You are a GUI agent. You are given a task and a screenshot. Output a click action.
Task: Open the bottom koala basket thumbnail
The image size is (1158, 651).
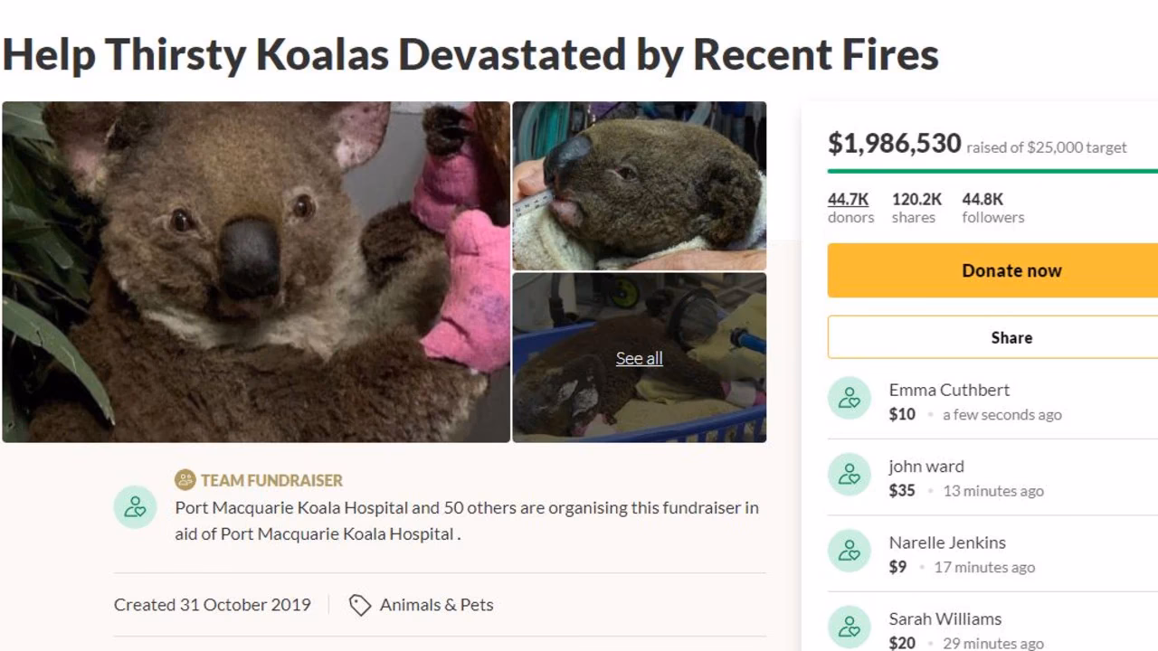click(639, 358)
